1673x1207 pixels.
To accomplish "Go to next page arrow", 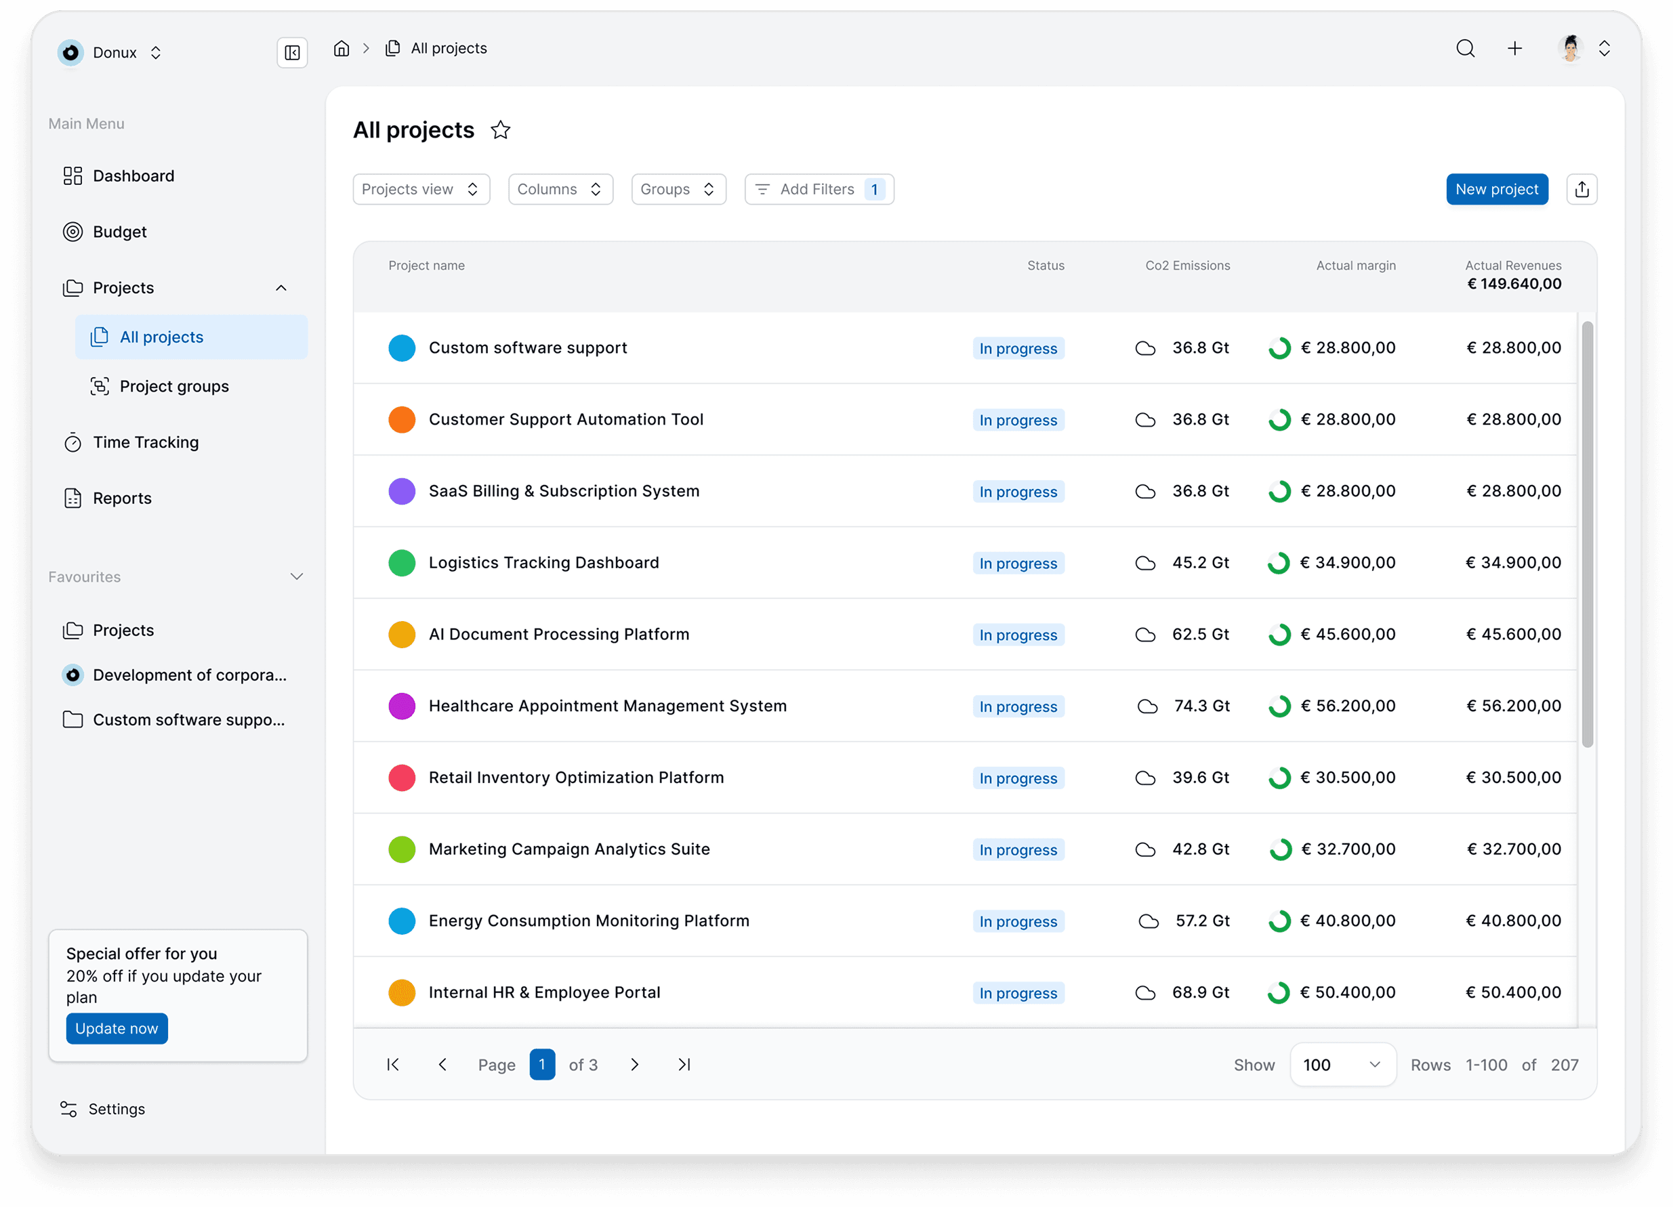I will pos(634,1064).
